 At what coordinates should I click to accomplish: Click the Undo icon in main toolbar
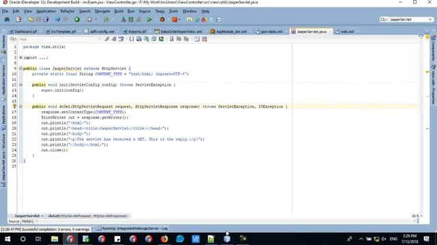tap(57, 20)
